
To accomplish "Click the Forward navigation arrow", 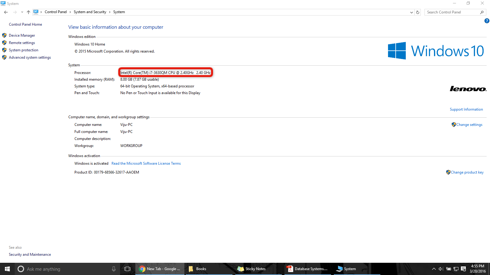I will pyautogui.click(x=15, y=12).
